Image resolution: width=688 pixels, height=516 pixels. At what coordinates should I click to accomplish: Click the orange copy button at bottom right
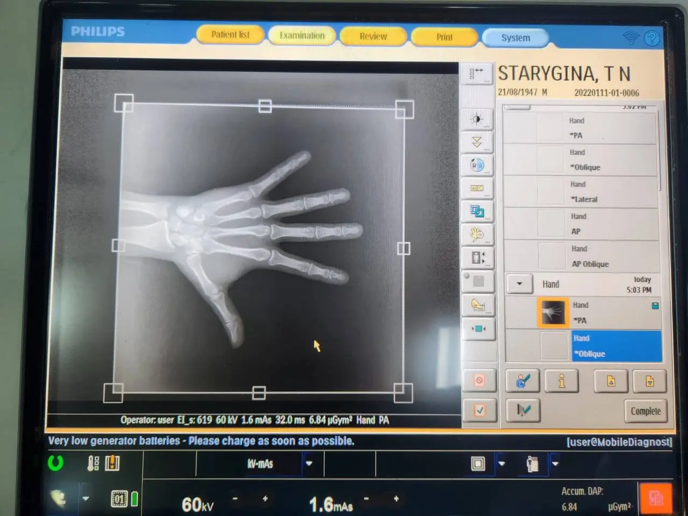(x=655, y=498)
